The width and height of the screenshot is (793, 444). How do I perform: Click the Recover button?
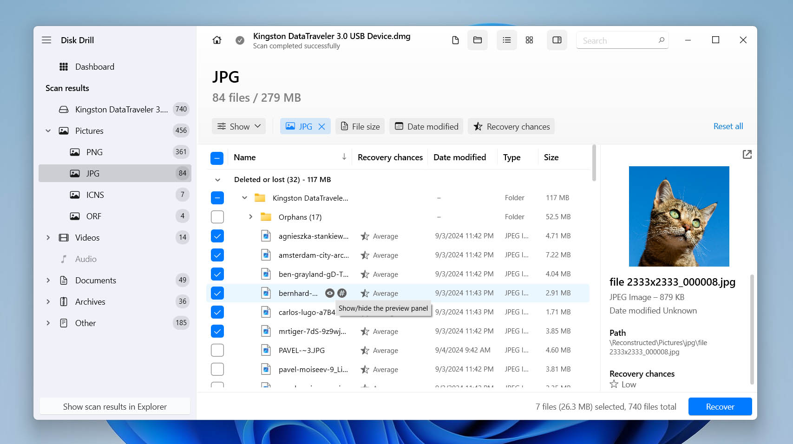click(x=720, y=407)
